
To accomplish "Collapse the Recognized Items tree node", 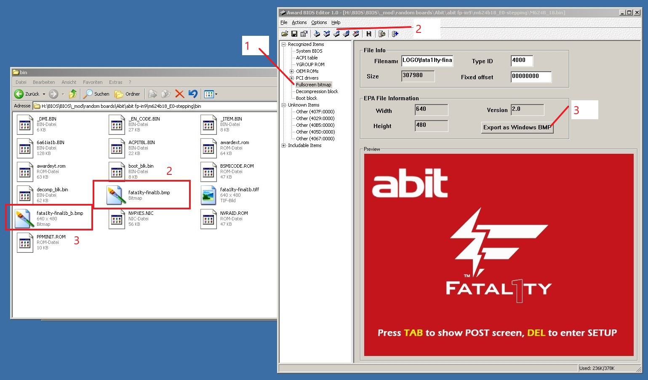I will click(x=284, y=44).
